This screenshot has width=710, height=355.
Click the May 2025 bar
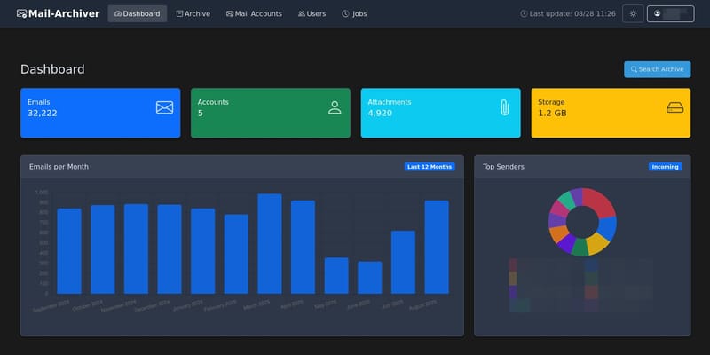[x=336, y=276]
